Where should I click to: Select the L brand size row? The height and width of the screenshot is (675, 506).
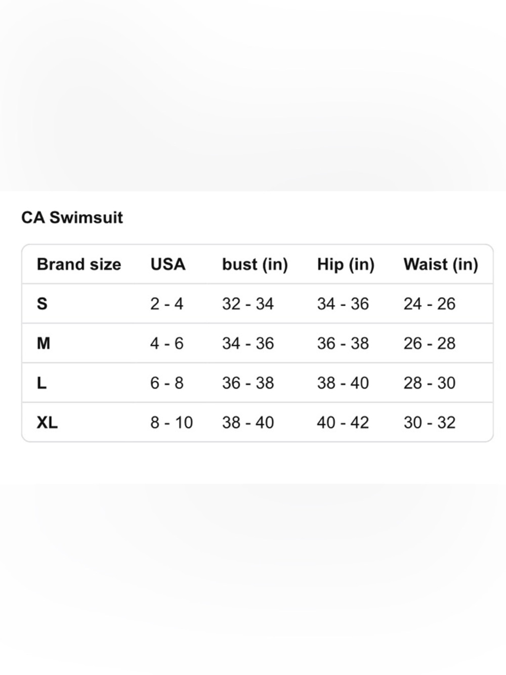coord(258,383)
